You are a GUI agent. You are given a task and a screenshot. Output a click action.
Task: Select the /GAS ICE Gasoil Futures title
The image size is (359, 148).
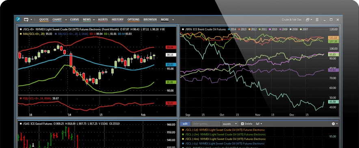[x=37, y=124]
